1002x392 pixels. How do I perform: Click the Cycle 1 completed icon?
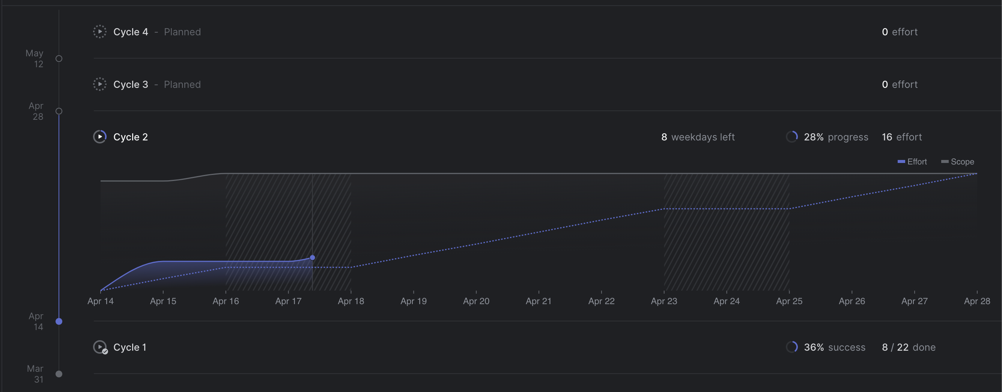tap(100, 347)
